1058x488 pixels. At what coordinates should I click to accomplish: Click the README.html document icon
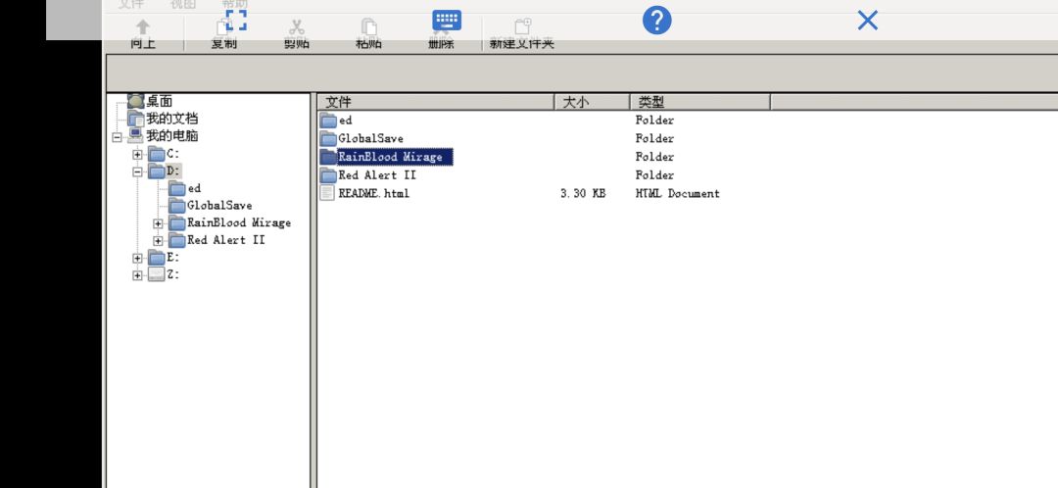(327, 194)
